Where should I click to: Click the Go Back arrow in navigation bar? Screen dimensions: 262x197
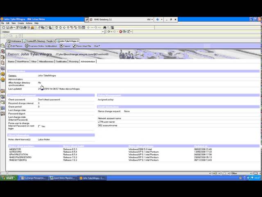coord(109,32)
